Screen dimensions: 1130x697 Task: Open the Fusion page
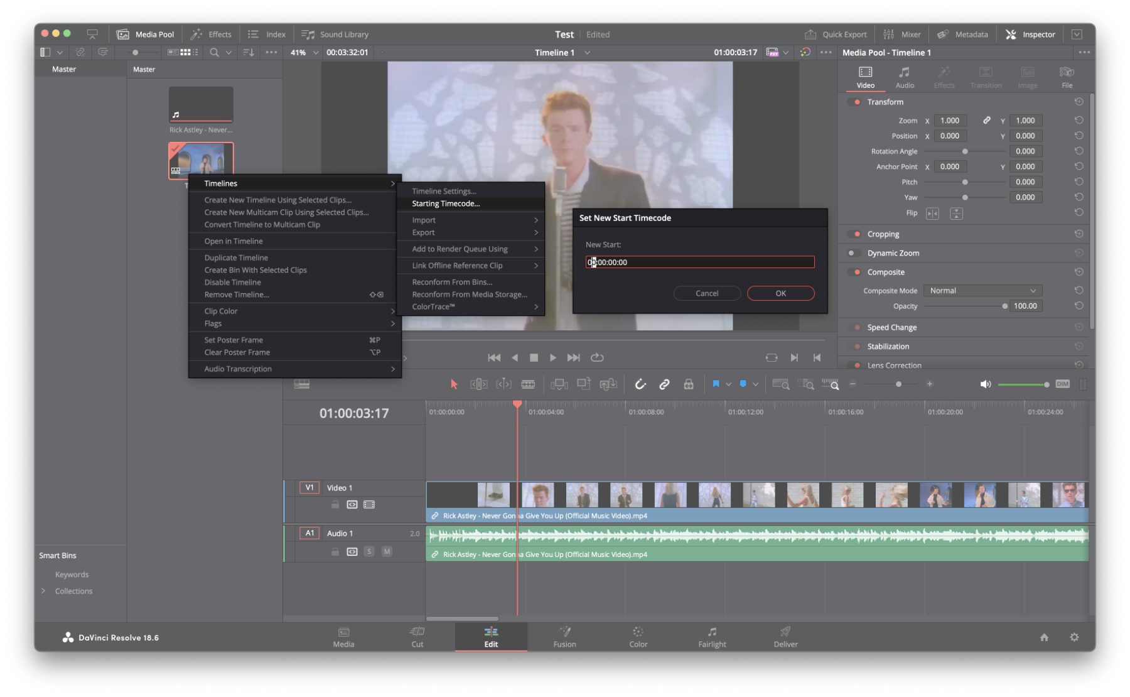pos(564,637)
